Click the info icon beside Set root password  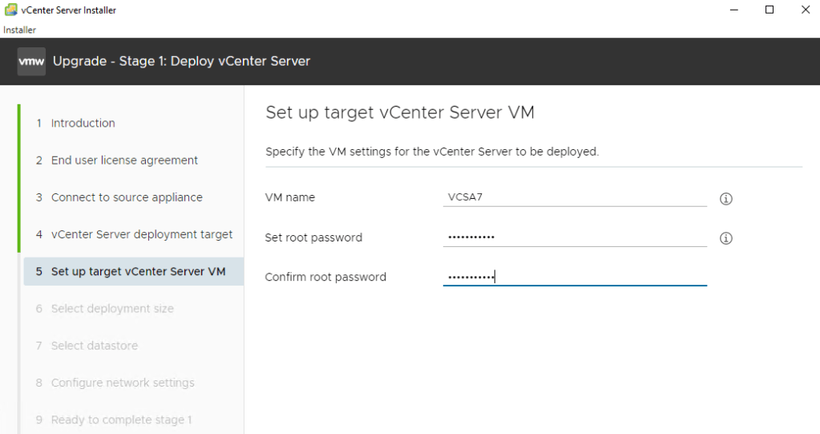(x=726, y=238)
